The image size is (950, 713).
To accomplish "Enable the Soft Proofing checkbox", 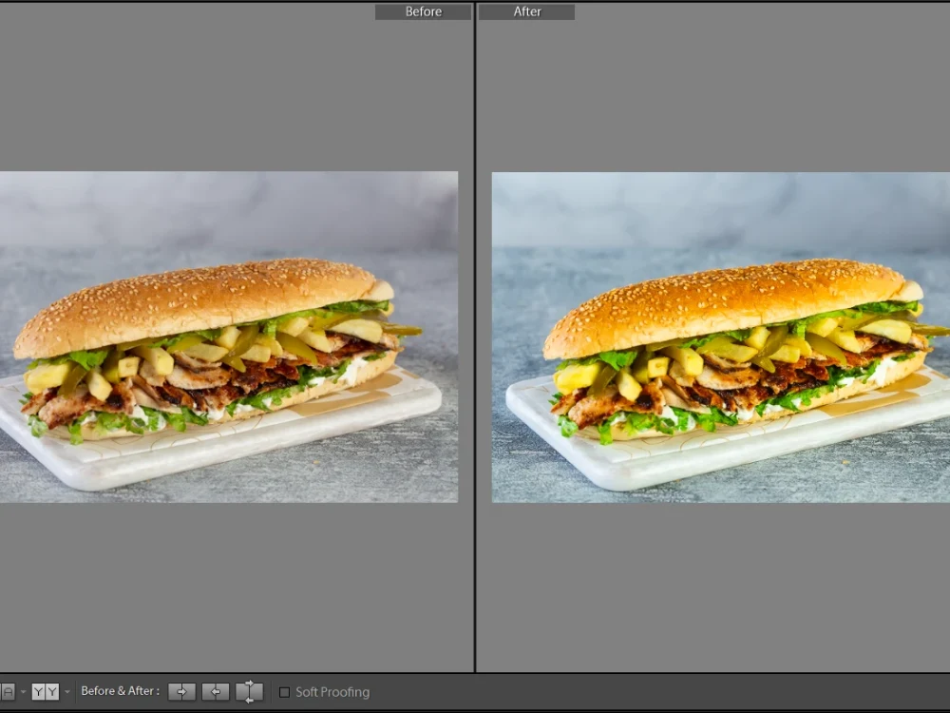I will 284,692.
